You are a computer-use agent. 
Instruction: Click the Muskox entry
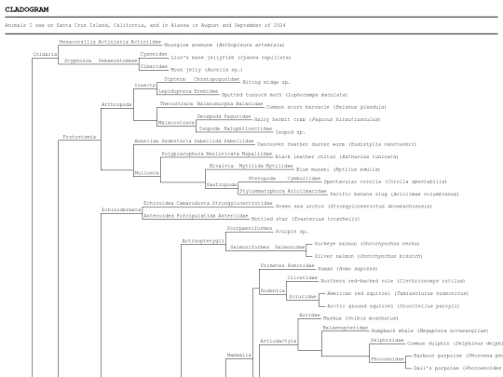[360, 318]
